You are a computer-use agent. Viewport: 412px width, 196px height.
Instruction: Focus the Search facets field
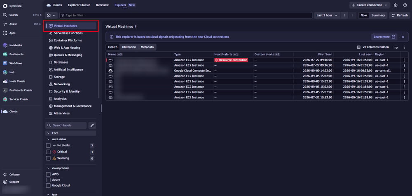point(66,125)
